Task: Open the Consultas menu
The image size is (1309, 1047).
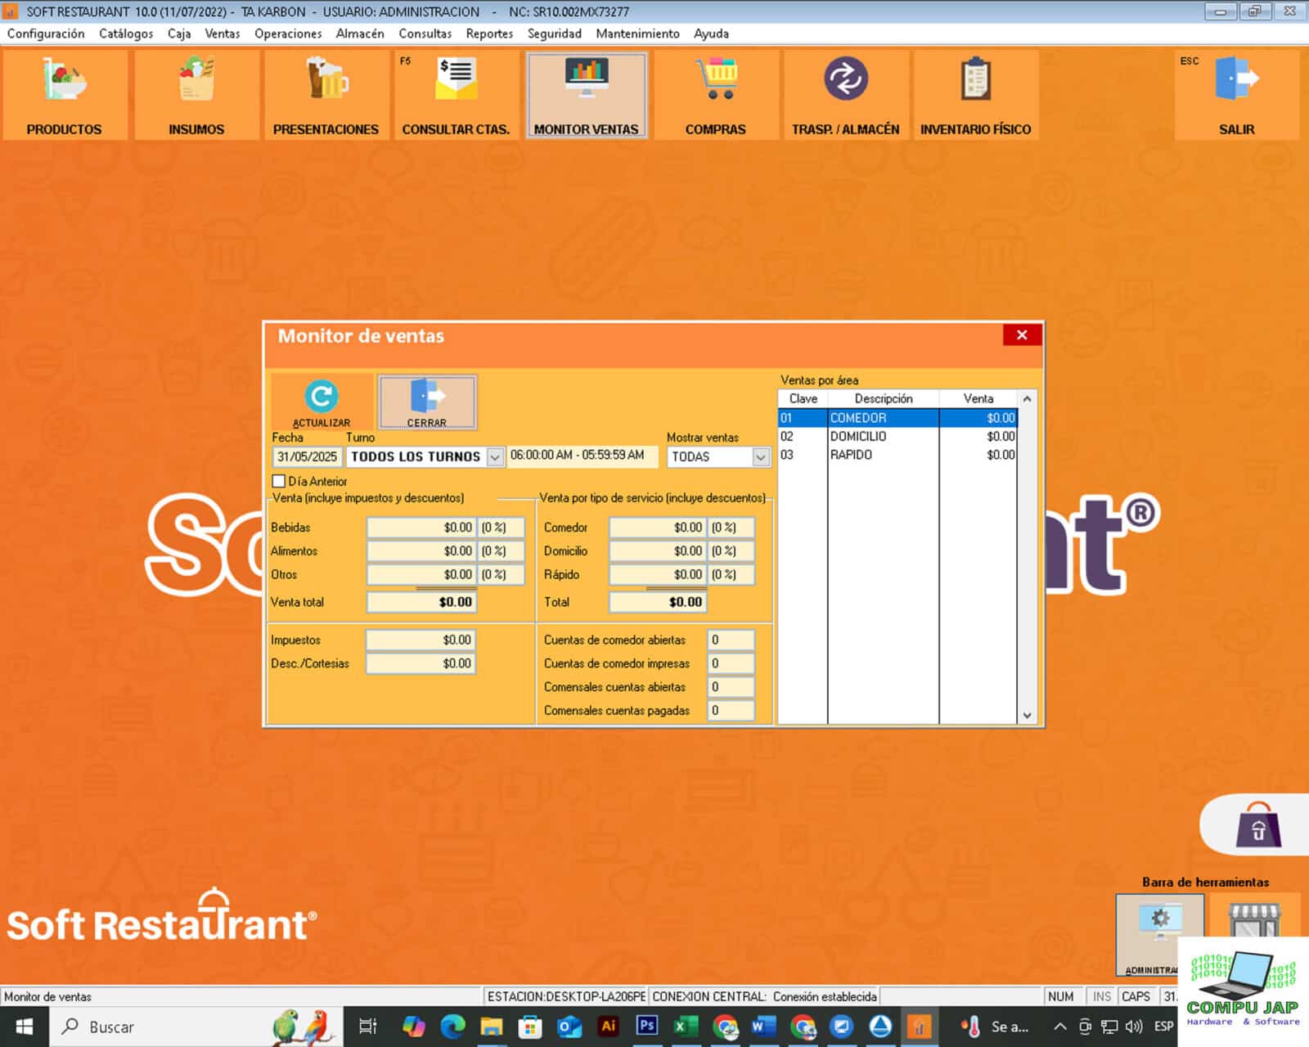Action: tap(425, 34)
